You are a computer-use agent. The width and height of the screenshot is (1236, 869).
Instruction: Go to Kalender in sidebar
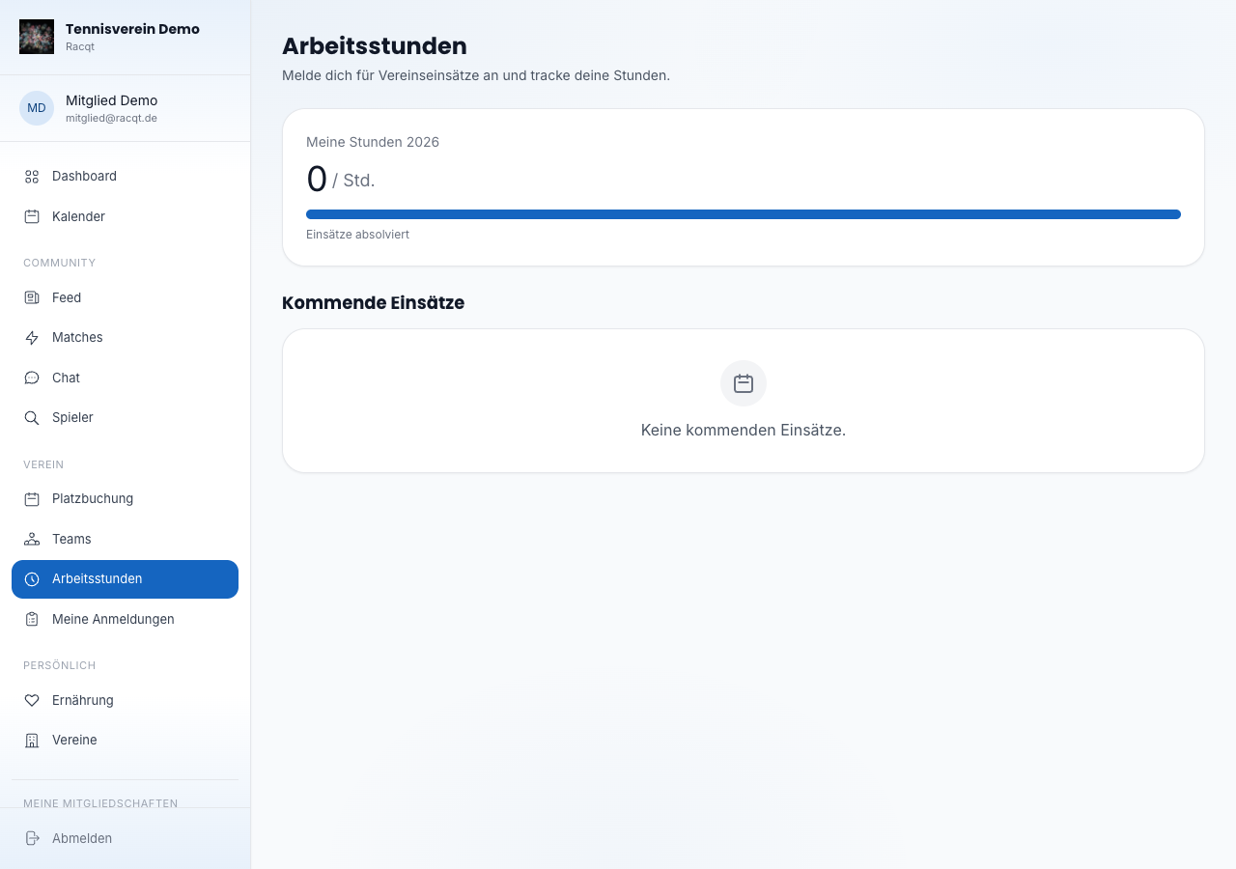[125, 217]
